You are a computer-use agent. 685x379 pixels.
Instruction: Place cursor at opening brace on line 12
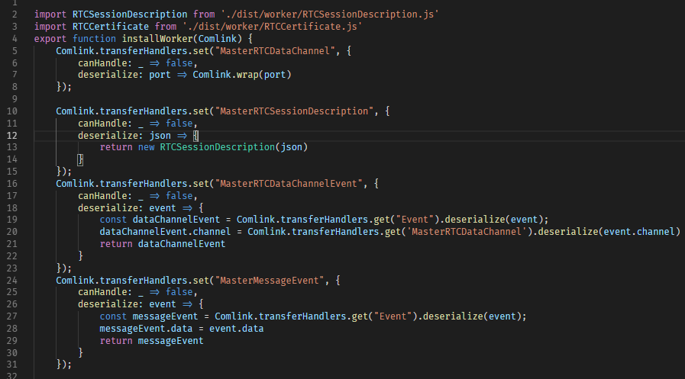(x=195, y=136)
